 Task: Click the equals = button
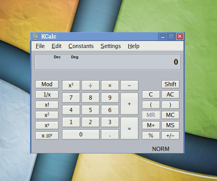coord(129,128)
